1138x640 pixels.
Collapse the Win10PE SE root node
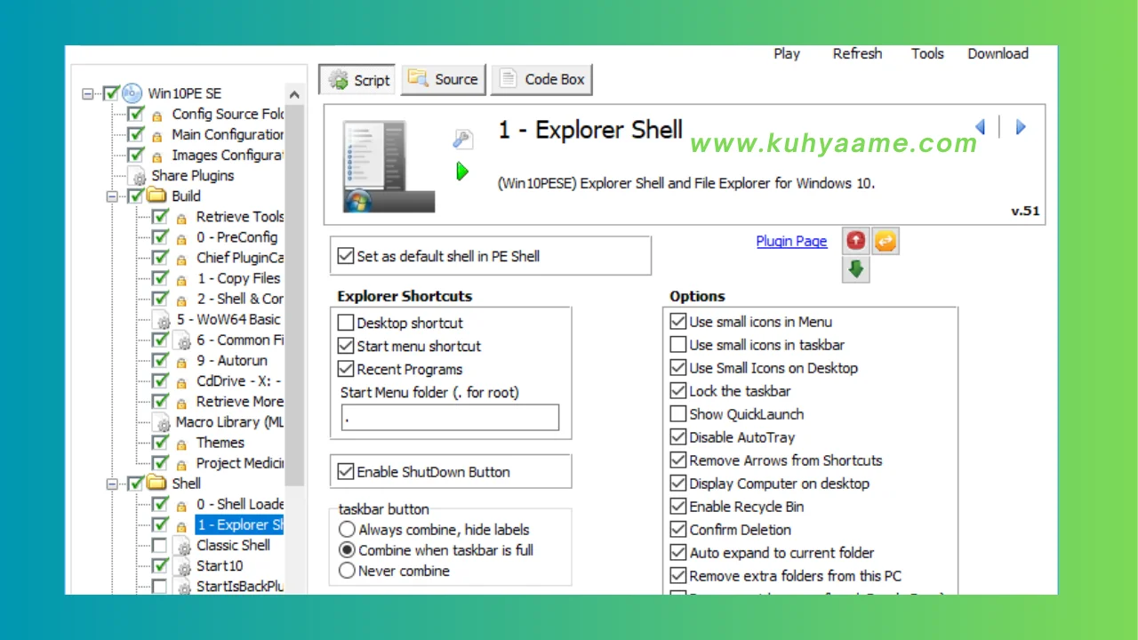pos(88,93)
